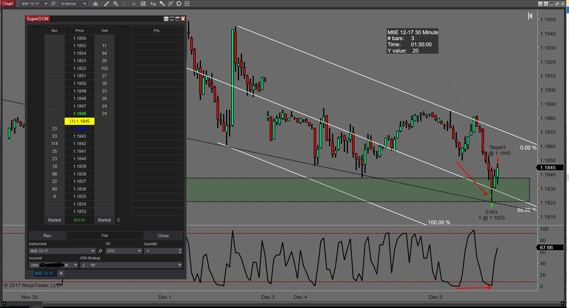Open the indicators icon

pyautogui.click(x=171, y=4)
